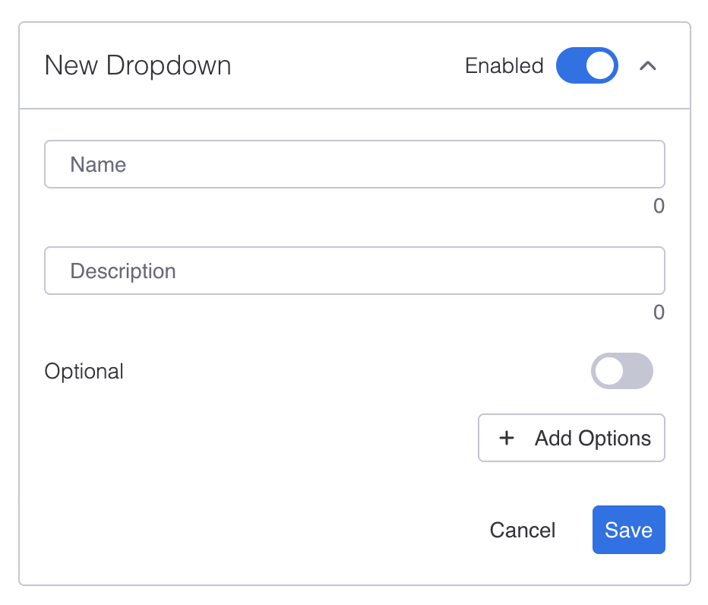The width and height of the screenshot is (708, 605).
Task: Save the new dropdown
Action: click(628, 530)
